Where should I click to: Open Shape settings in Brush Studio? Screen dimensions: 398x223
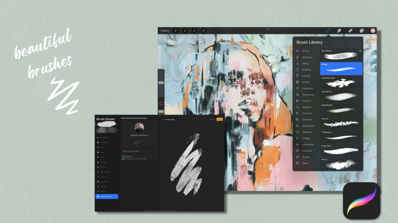105,151
